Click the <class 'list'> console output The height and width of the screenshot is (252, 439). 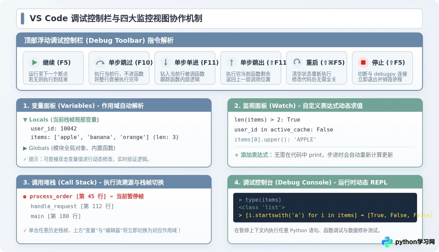(262, 207)
